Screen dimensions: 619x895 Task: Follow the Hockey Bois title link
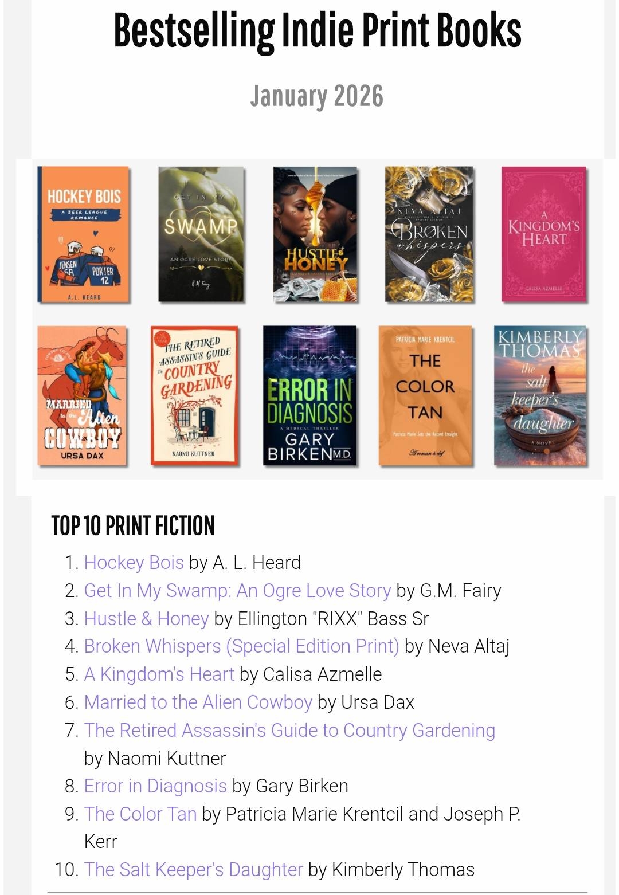tap(134, 563)
